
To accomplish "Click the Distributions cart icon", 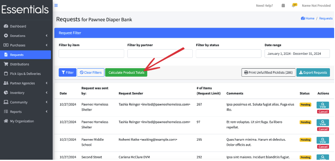I will pyautogui.click(x=6, y=64).
